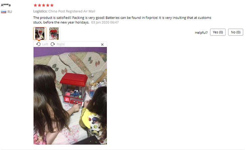Vote No (0) on review helpfulness

(x=236, y=32)
